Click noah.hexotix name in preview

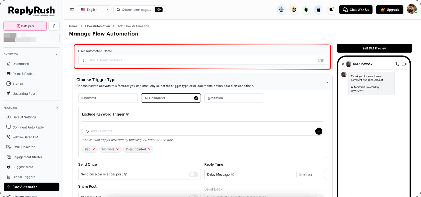tap(363, 64)
